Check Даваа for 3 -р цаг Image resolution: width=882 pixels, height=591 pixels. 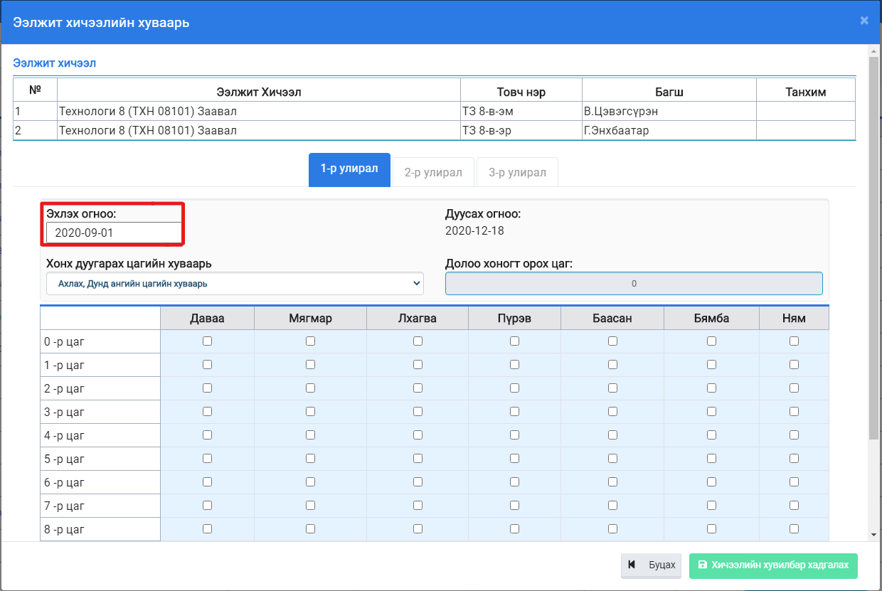207,412
